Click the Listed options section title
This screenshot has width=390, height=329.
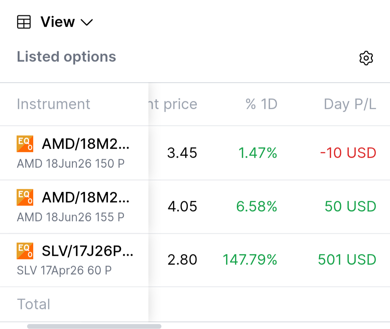pyautogui.click(x=66, y=57)
